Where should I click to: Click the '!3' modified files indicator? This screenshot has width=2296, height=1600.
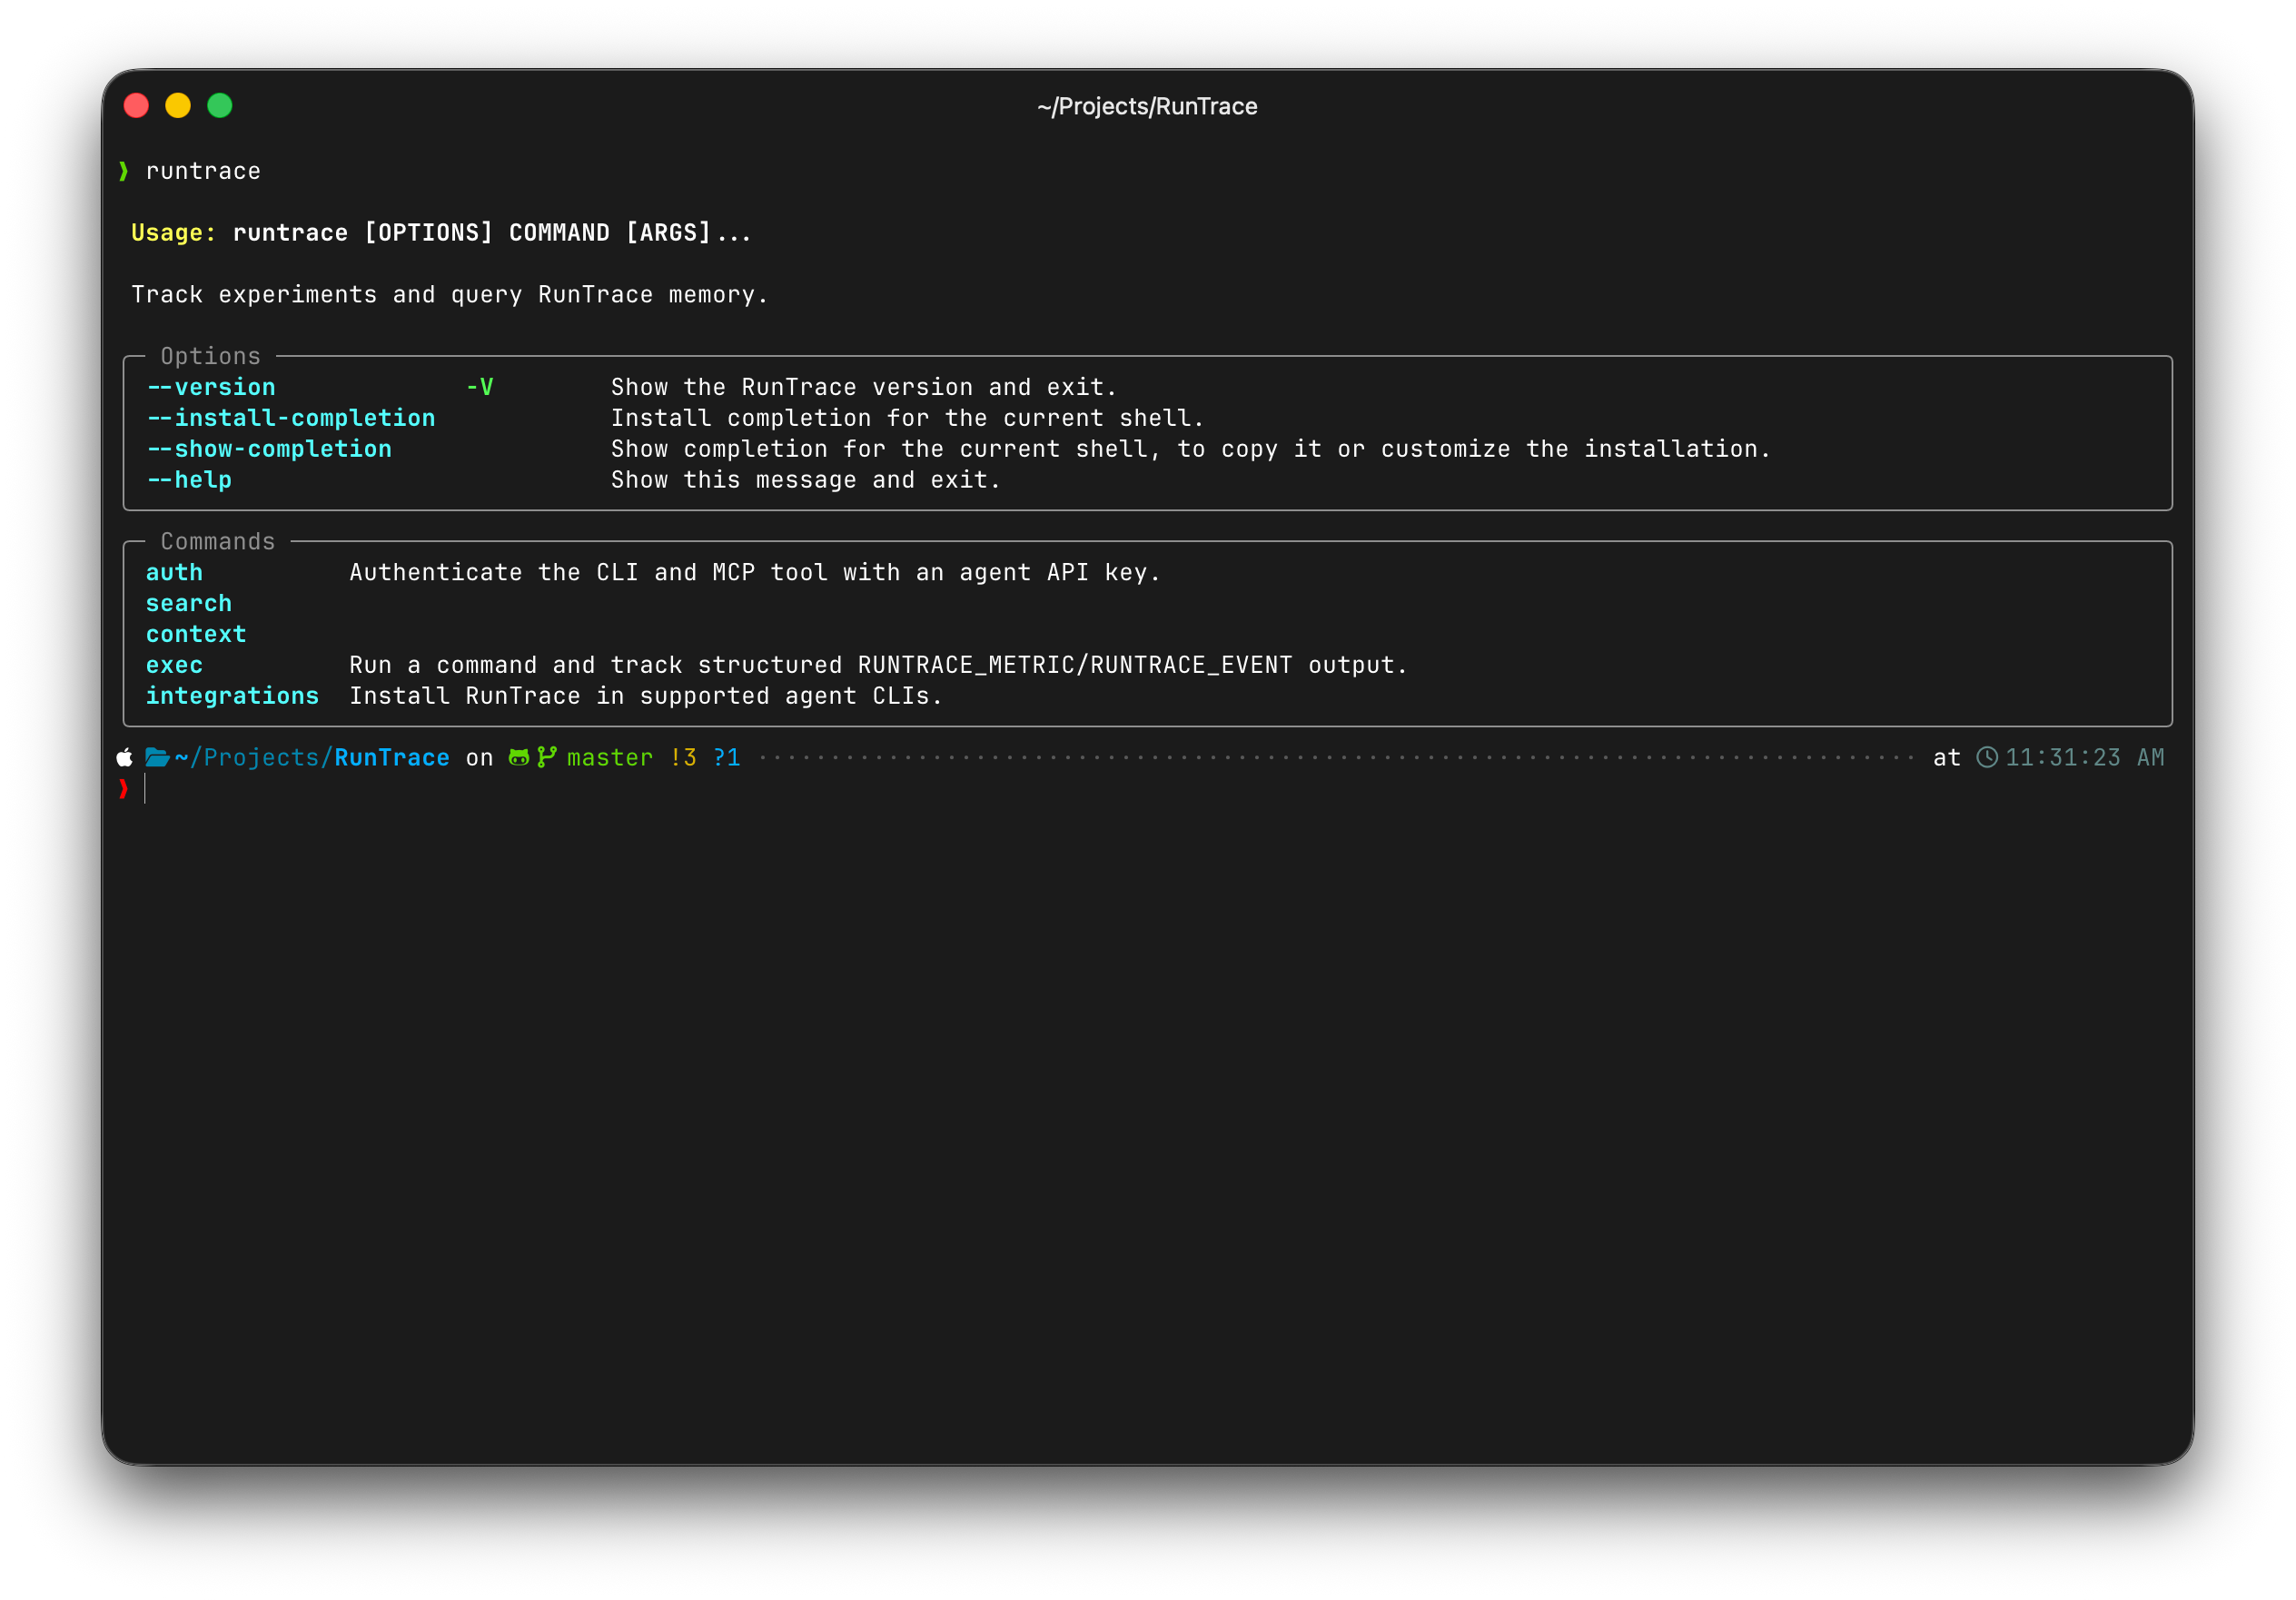(684, 758)
